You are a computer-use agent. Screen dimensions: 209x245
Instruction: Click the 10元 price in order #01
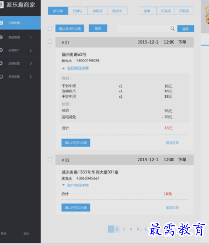[x=168, y=91]
